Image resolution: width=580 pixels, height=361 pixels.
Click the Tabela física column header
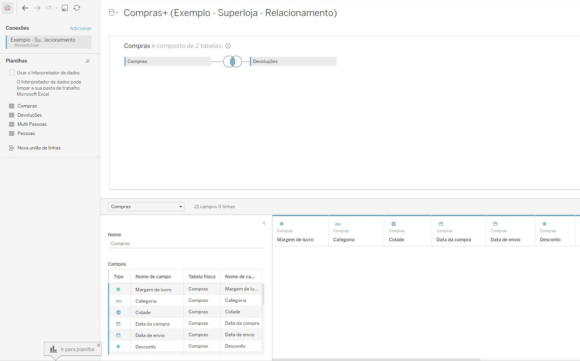202,276
